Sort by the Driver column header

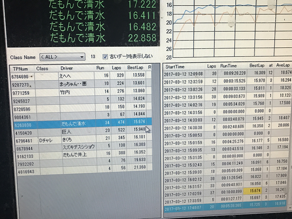click(67, 68)
